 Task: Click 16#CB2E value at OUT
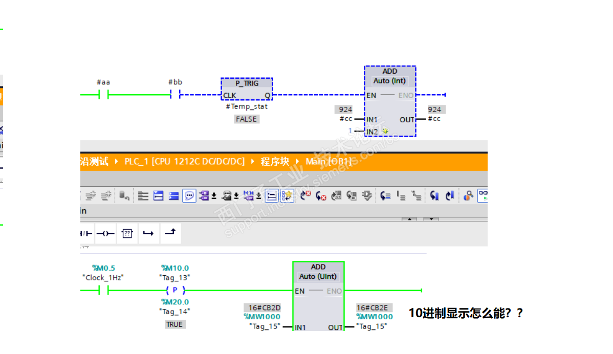coord(375,308)
